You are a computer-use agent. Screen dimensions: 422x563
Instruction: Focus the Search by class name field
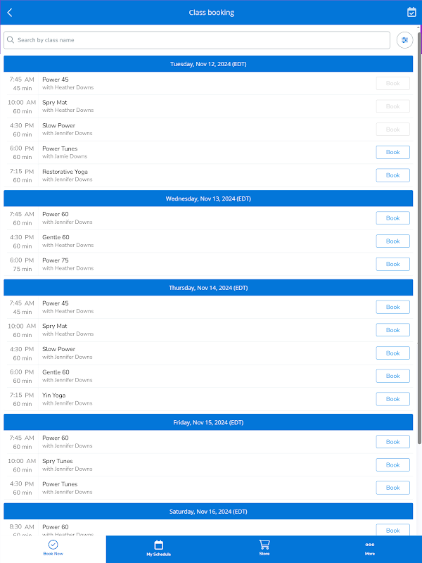197,40
